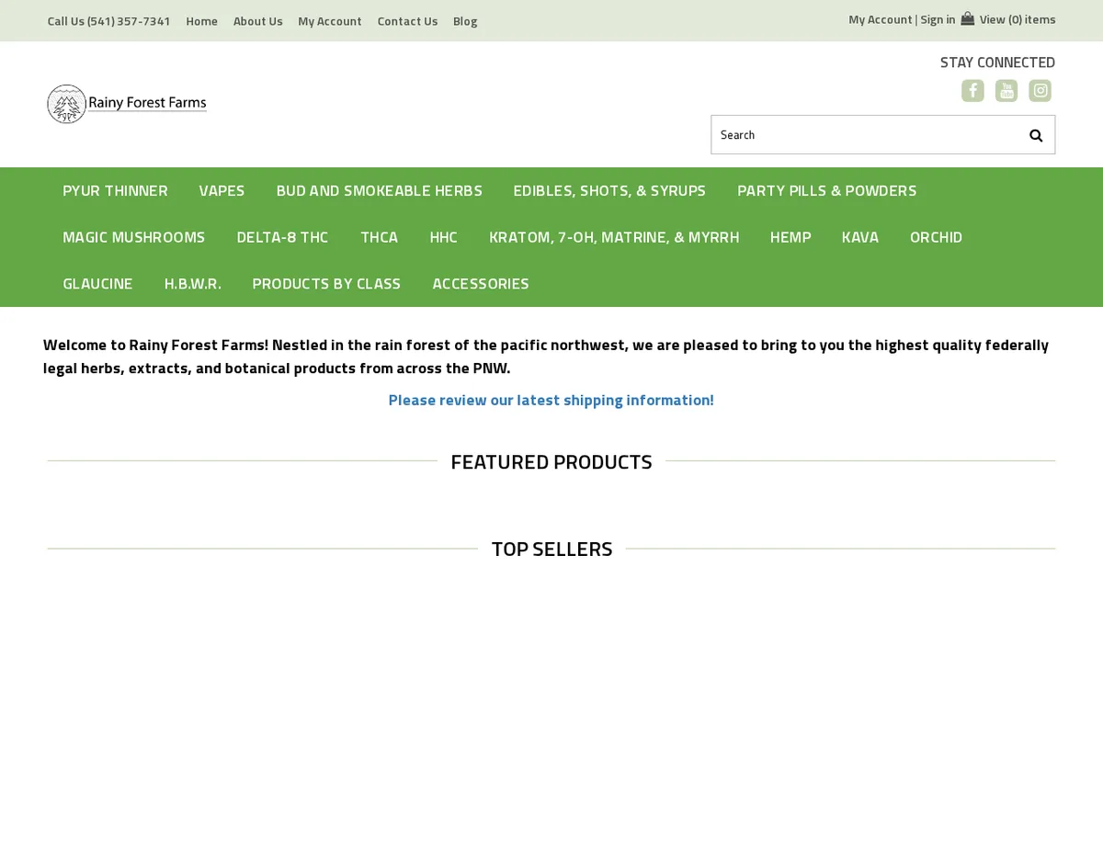
Task: Click the Top Sellers heading
Action: pyautogui.click(x=551, y=549)
